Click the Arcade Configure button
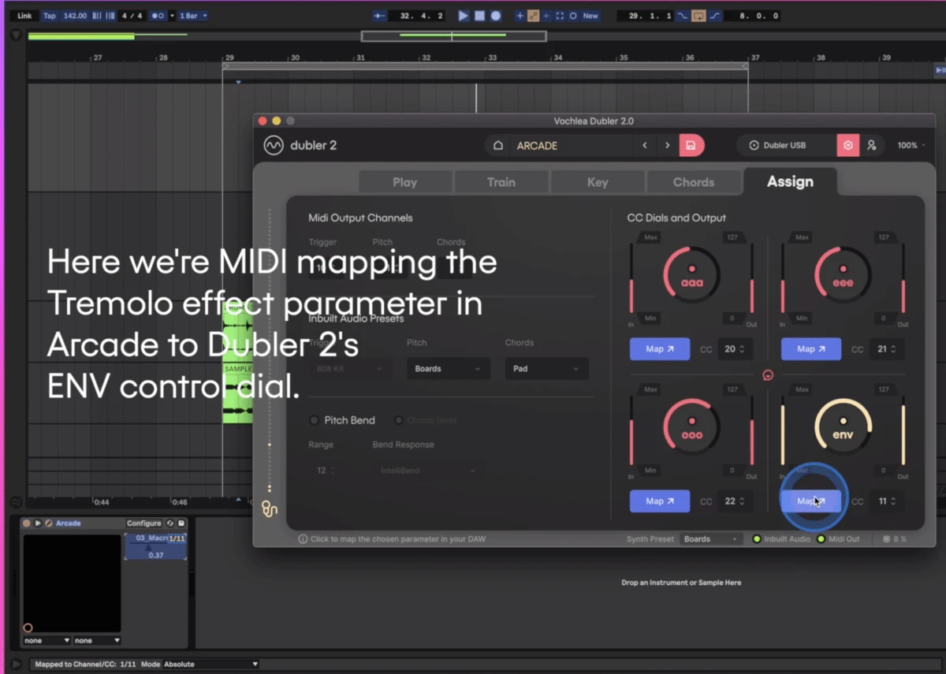This screenshot has height=674, width=946. [x=143, y=523]
